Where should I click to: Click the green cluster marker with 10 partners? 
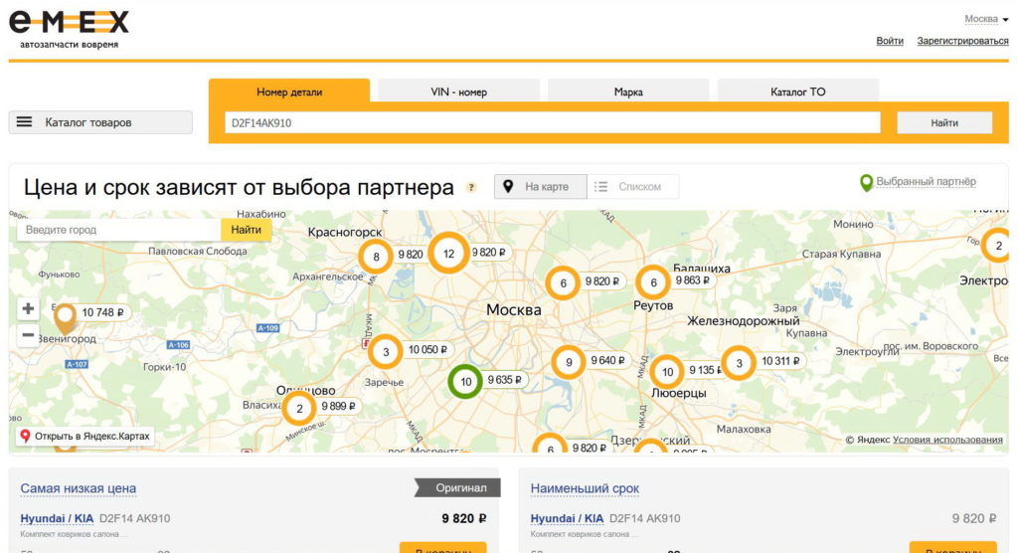[465, 381]
